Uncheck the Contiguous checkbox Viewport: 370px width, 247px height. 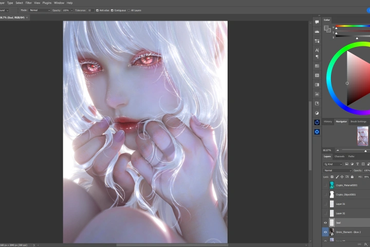pyautogui.click(x=112, y=10)
